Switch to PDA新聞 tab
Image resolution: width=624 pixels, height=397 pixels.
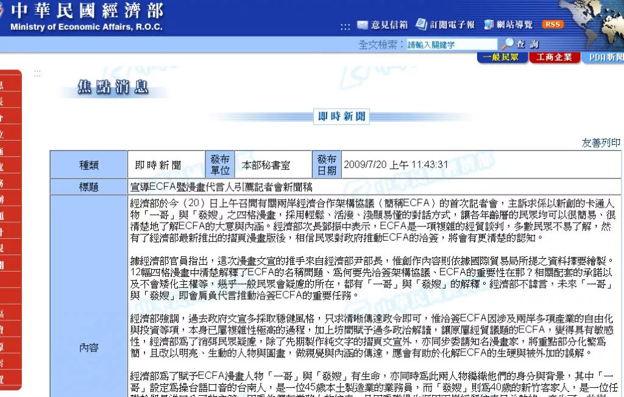click(604, 58)
